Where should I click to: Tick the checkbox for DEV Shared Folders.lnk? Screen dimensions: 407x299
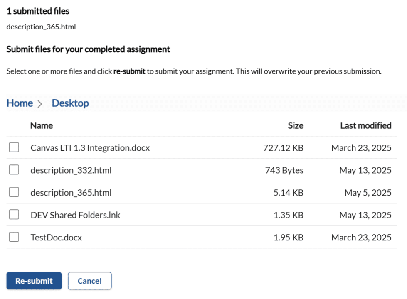[x=14, y=214]
